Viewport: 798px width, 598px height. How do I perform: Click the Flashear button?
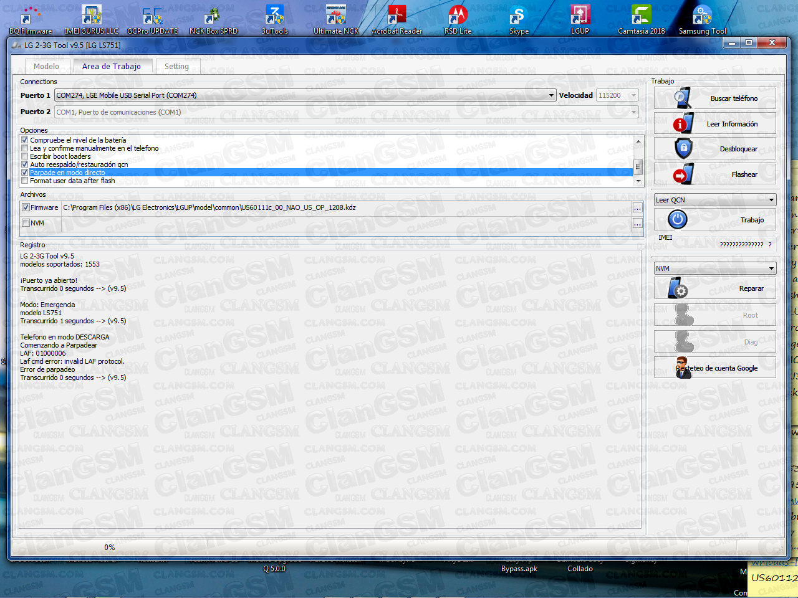715,174
